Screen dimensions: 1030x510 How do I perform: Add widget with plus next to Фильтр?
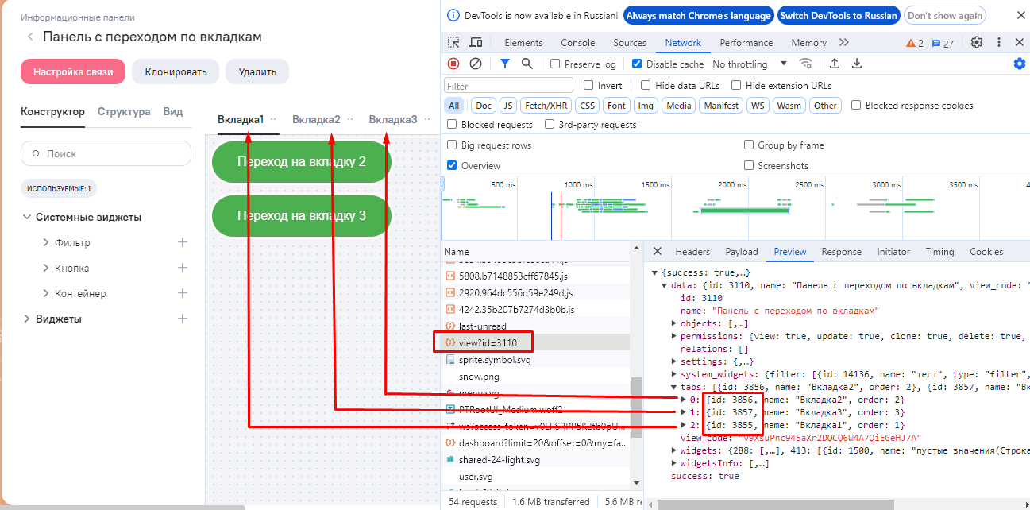pos(182,242)
